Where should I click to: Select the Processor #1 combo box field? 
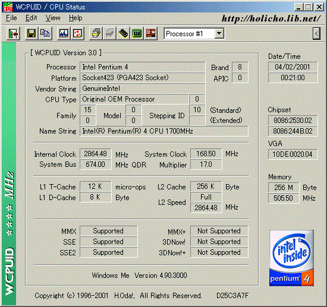[194, 33]
